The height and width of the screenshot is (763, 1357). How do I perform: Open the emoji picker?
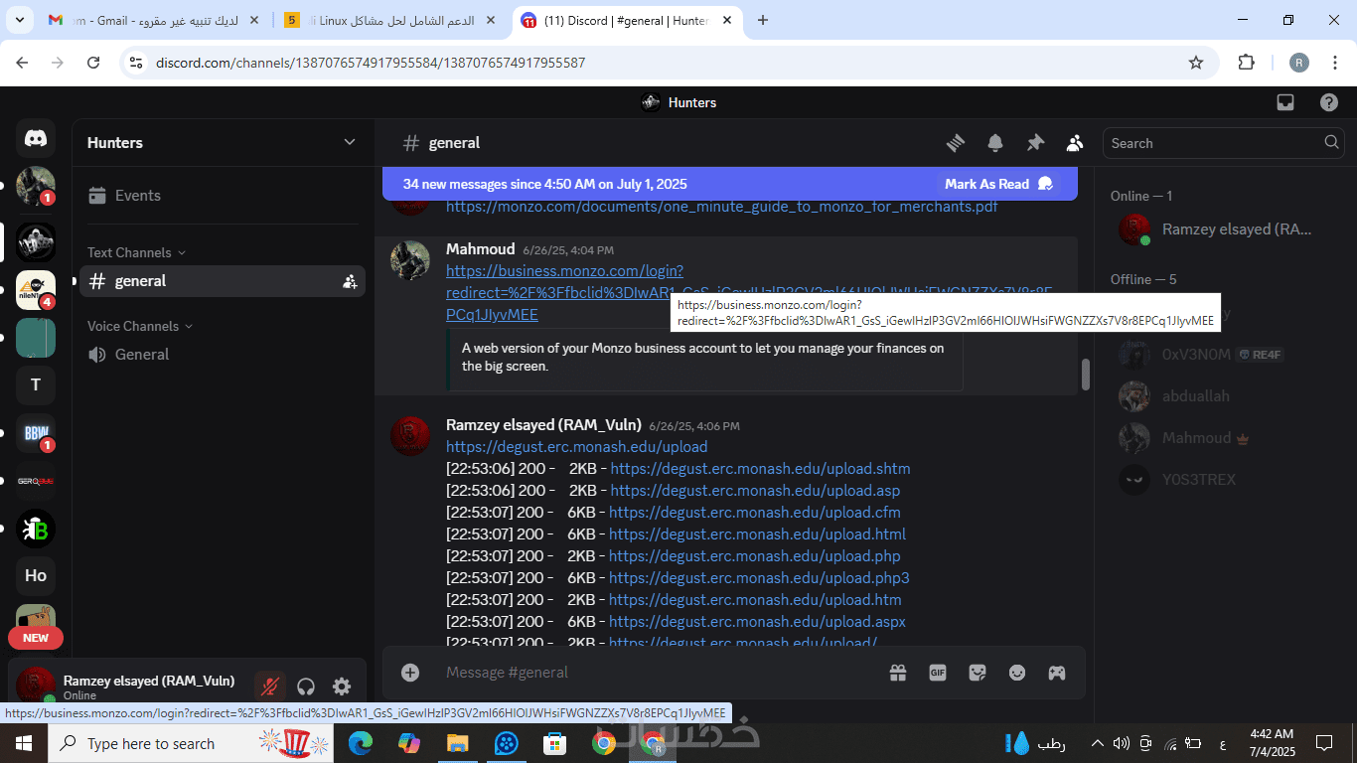(1017, 673)
